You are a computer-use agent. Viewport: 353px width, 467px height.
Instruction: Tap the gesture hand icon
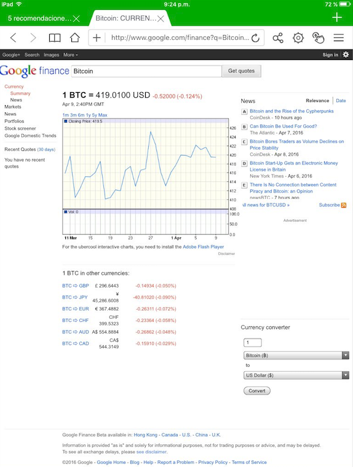point(318,38)
